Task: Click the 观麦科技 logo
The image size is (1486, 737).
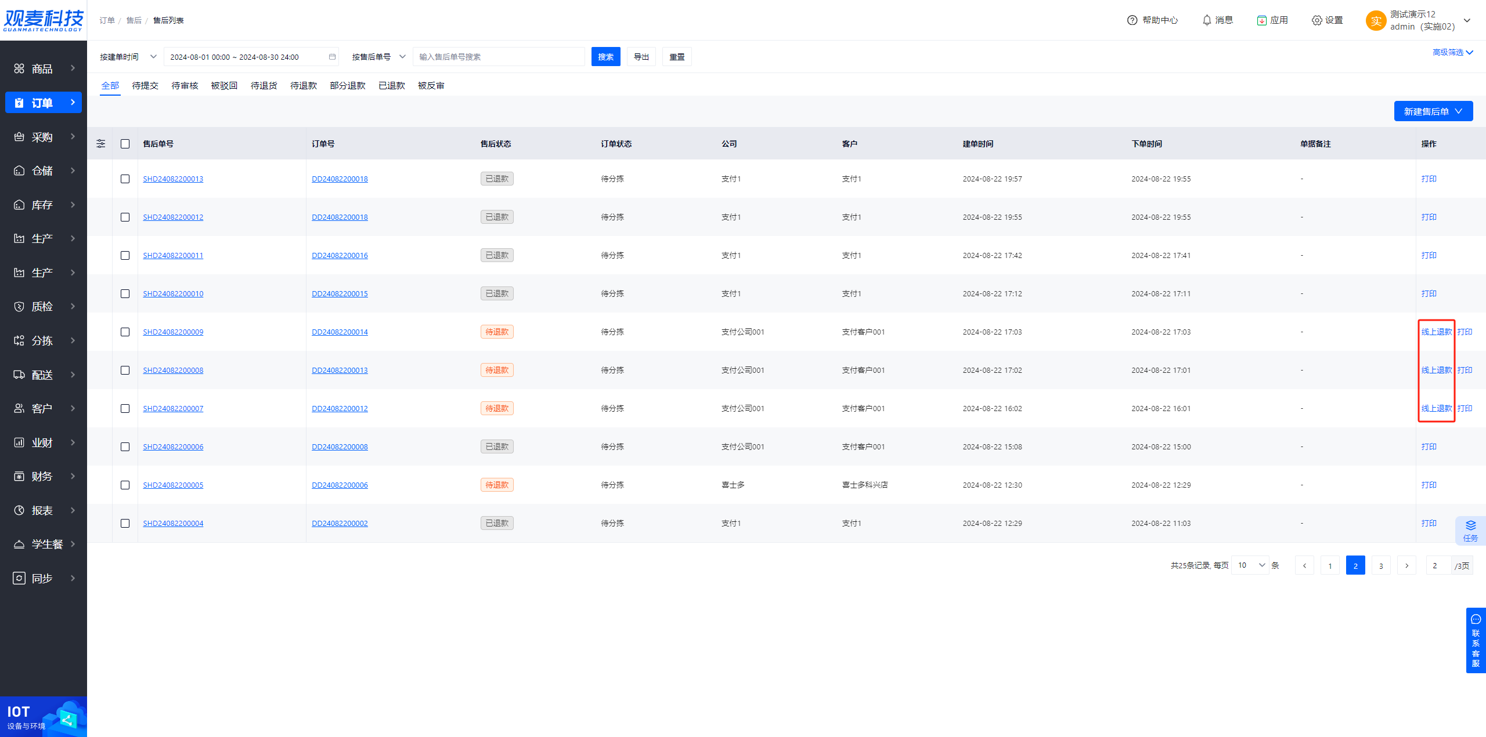Action: click(44, 20)
